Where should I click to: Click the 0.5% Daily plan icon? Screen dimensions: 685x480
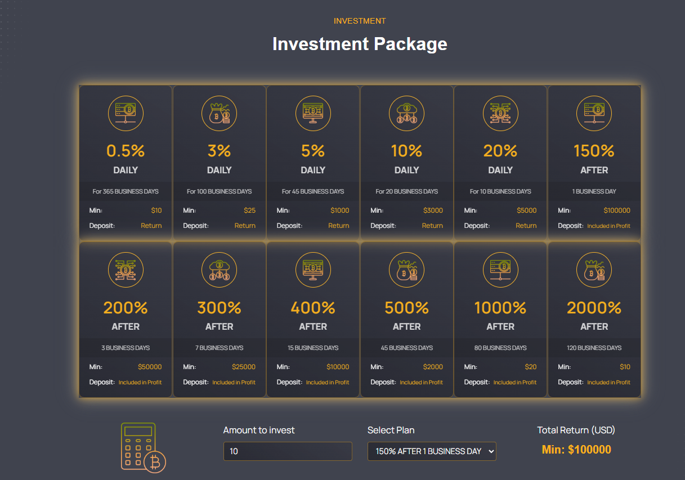(126, 113)
